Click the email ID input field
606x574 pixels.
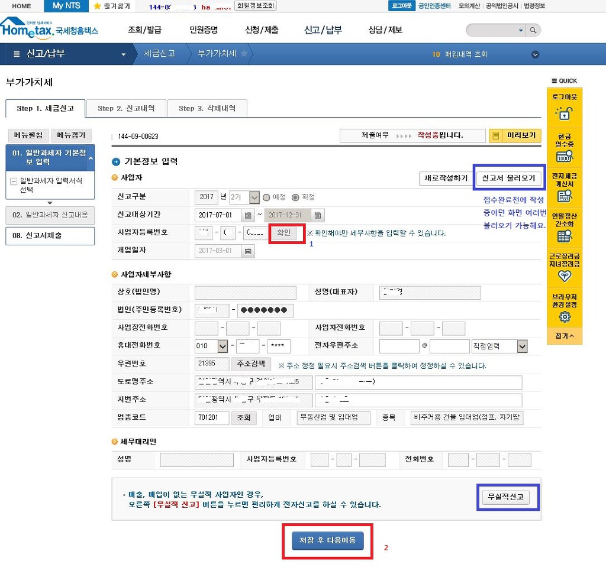(399, 346)
